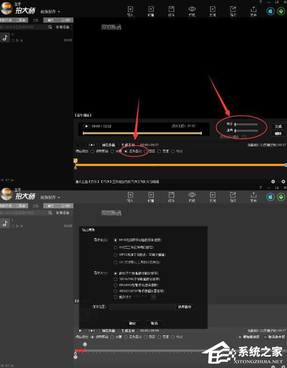Click 本地添加 in the music-editing window sidebar
Viewport: 287px width, 368px height.
62,27
